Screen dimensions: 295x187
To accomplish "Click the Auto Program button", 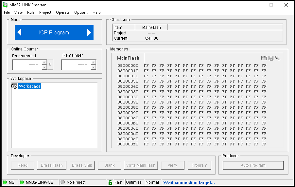I will [x=253, y=165].
